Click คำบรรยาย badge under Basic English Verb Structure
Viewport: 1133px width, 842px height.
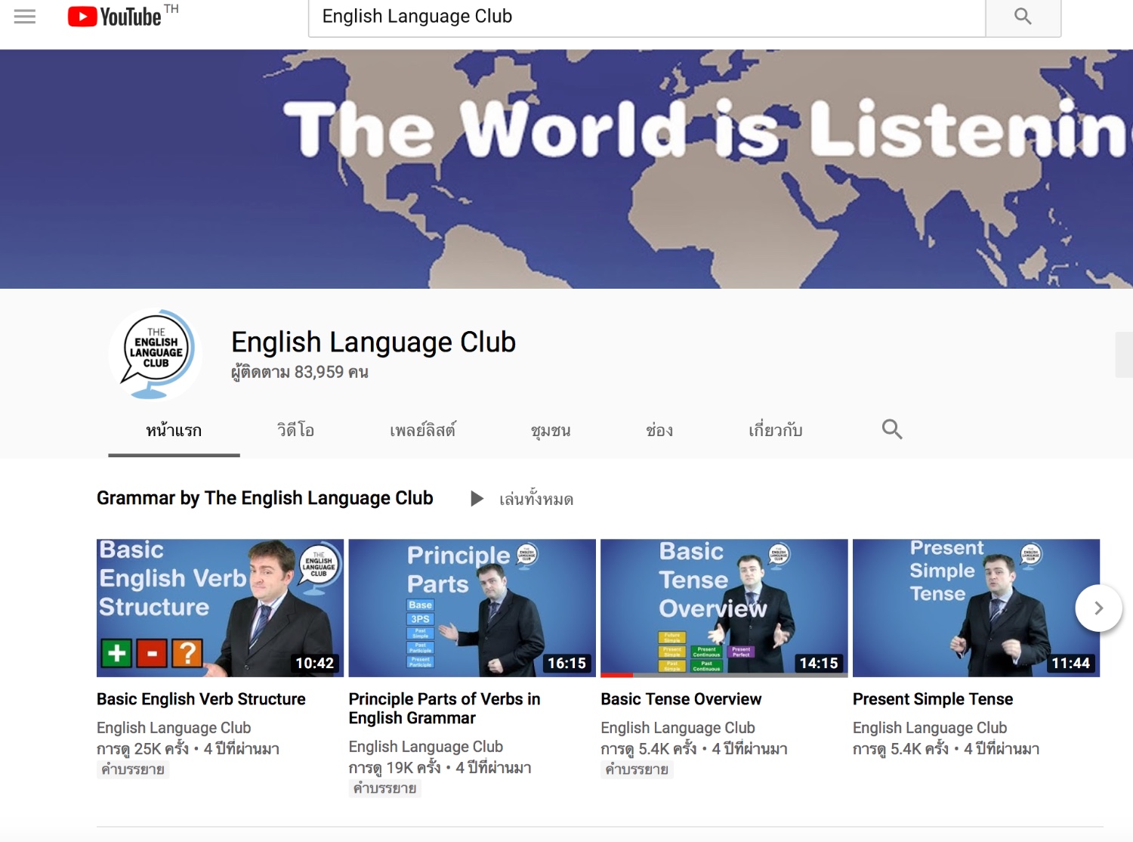point(133,769)
